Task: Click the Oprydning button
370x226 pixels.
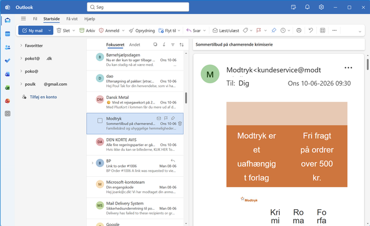Action: point(142,31)
